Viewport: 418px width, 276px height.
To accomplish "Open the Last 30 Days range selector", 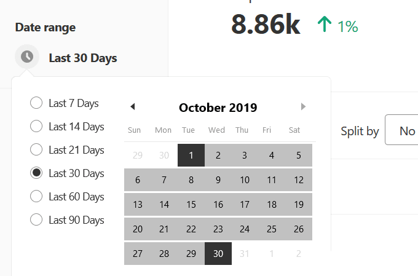I will click(x=82, y=58).
